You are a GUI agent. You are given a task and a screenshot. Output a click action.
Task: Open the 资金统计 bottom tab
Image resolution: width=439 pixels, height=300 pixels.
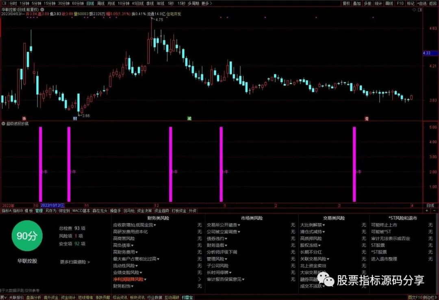[x=68, y=298]
